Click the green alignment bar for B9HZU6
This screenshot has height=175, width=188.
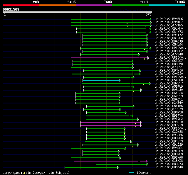(111, 19)
